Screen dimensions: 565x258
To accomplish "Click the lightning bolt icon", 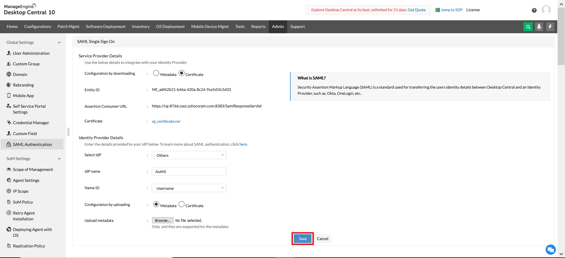I will pyautogui.click(x=550, y=27).
